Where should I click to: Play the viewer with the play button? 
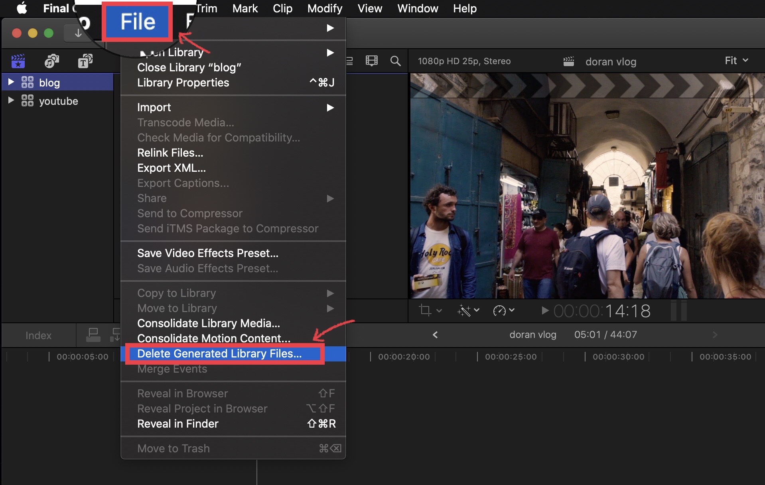click(544, 310)
